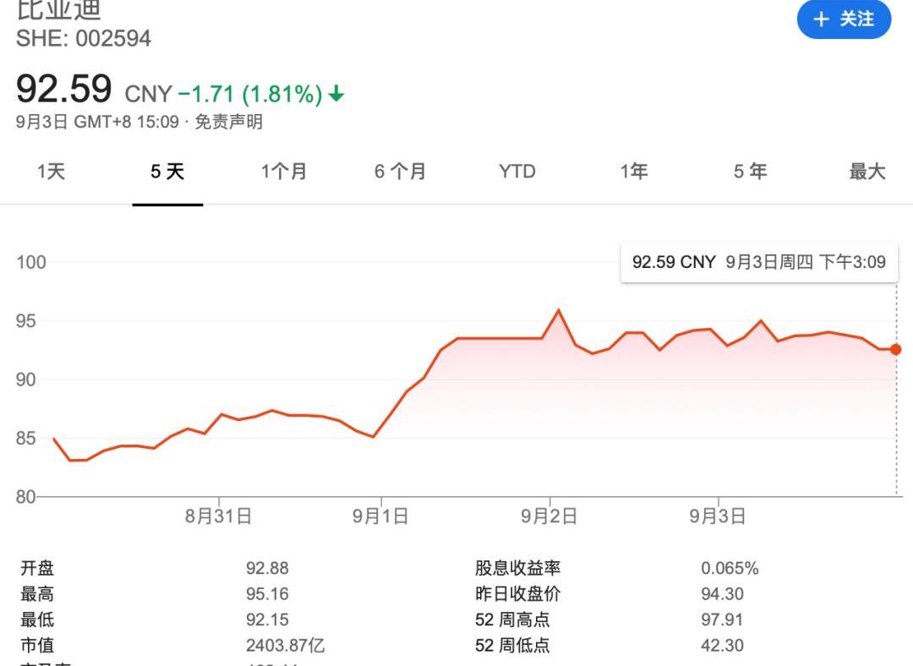
Task: Click the 9月2日 date label on chart axis
Action: [549, 514]
